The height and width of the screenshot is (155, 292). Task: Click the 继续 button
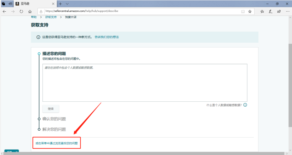click(51, 109)
